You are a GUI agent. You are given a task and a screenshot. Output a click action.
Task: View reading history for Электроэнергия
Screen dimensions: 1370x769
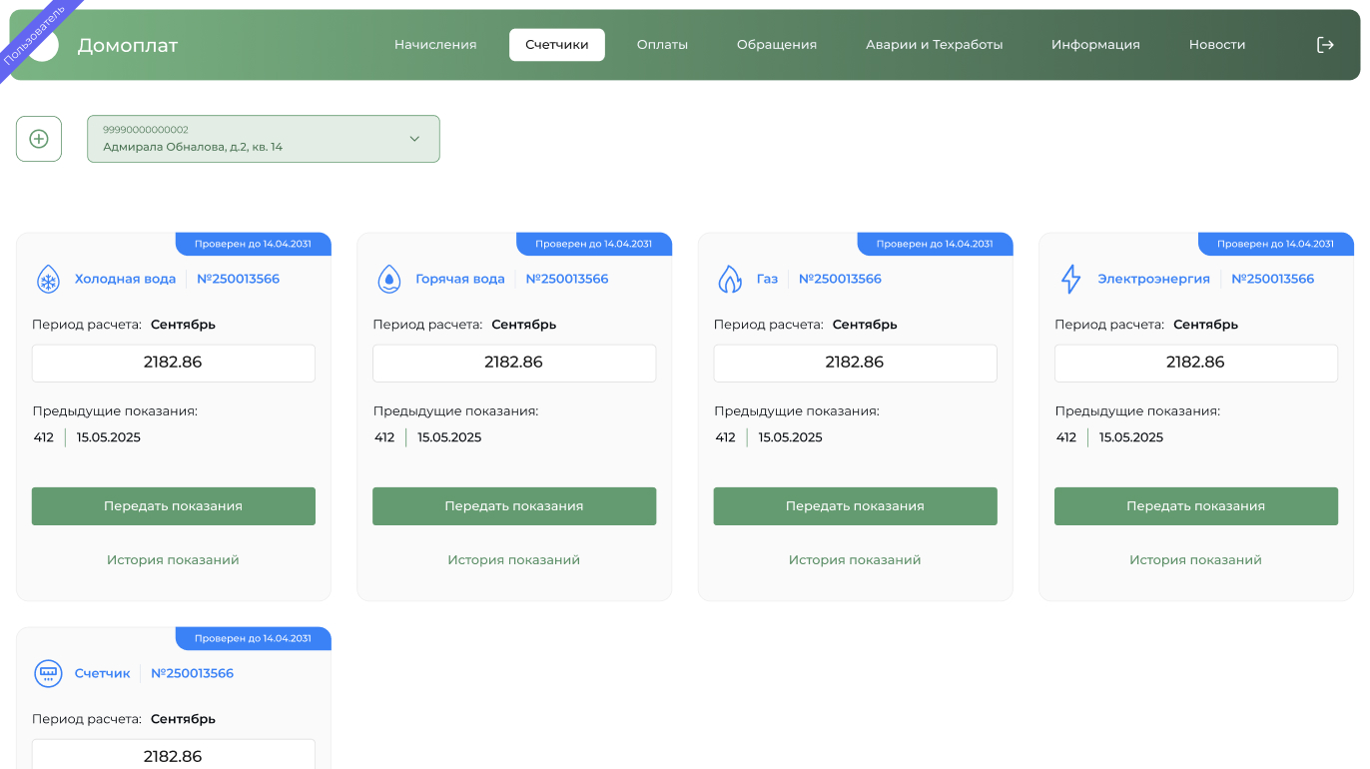click(x=1195, y=560)
